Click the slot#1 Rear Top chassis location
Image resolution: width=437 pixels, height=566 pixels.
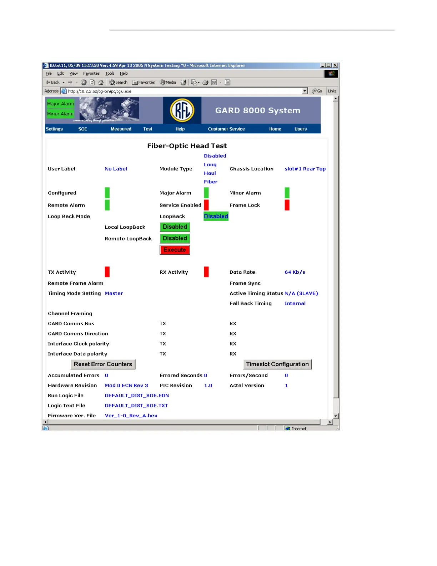[x=305, y=169]
